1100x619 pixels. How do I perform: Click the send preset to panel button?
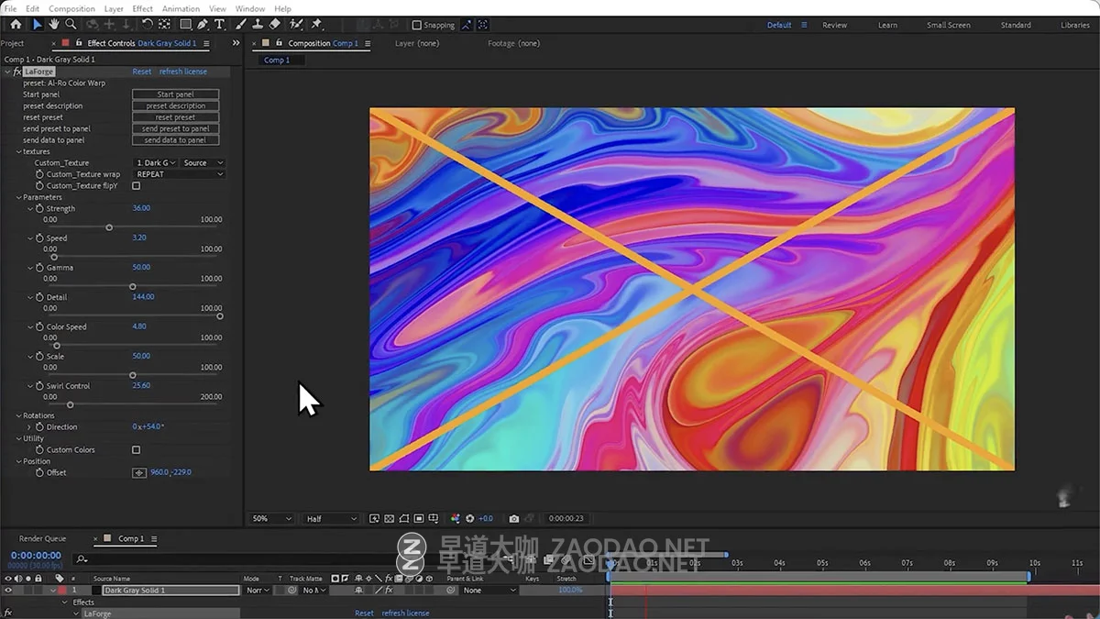tap(175, 128)
